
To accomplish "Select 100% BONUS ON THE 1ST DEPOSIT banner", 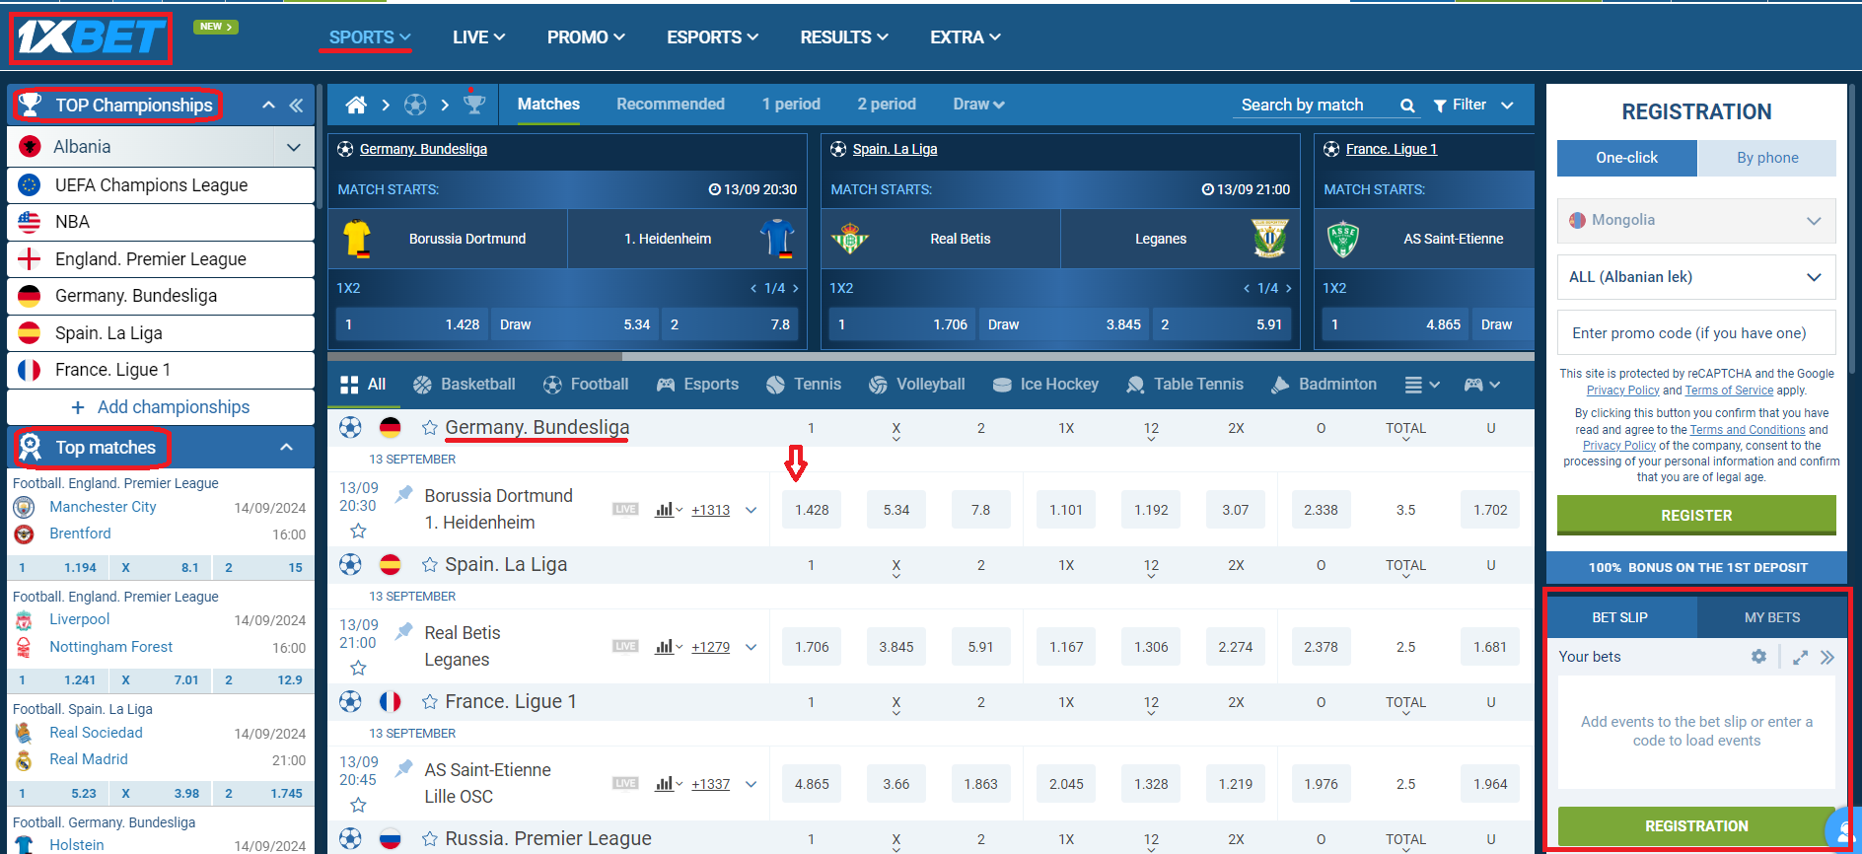I will (1696, 568).
